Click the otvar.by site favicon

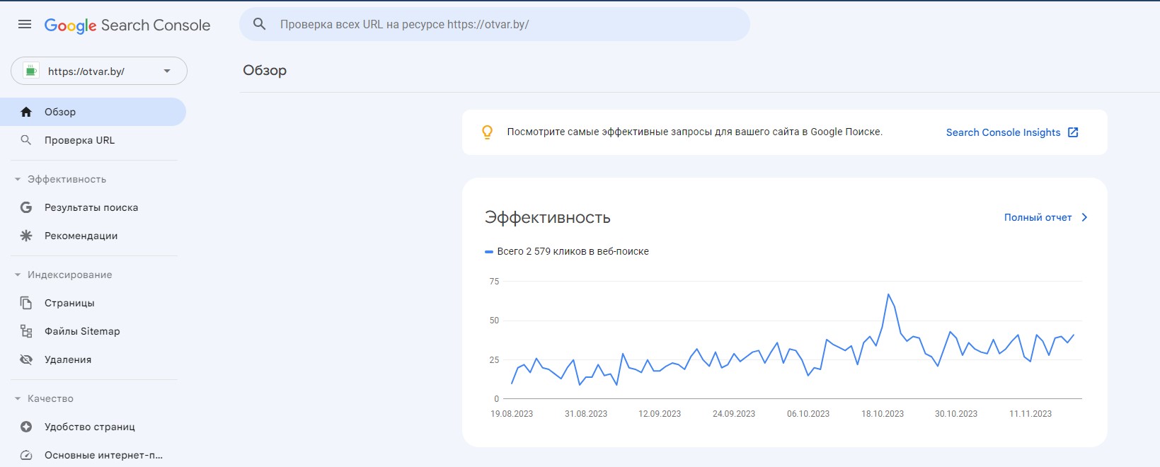click(x=30, y=71)
